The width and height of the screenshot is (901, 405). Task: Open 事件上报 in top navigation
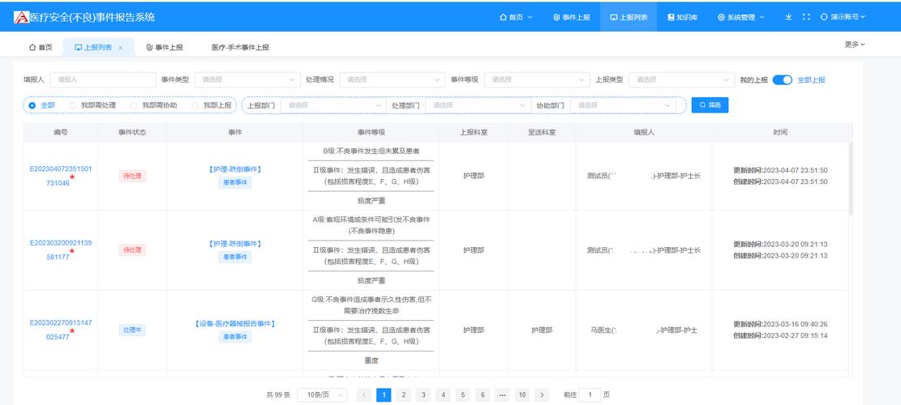[x=571, y=17]
